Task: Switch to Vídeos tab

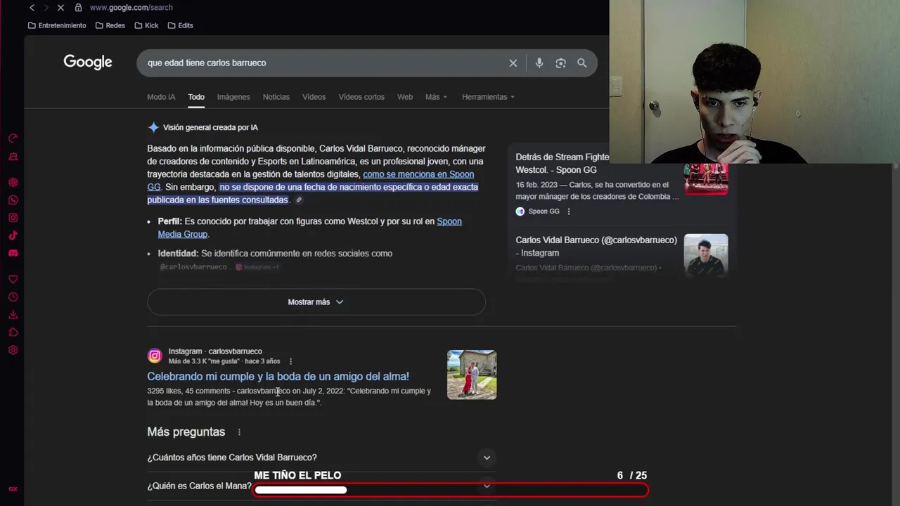Action: 314,97
